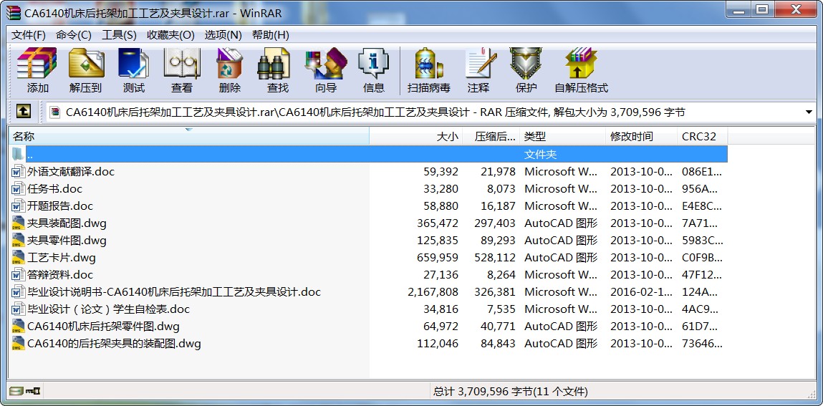
Task: Open the 查看 (View) toolbar tool
Action: click(x=182, y=71)
